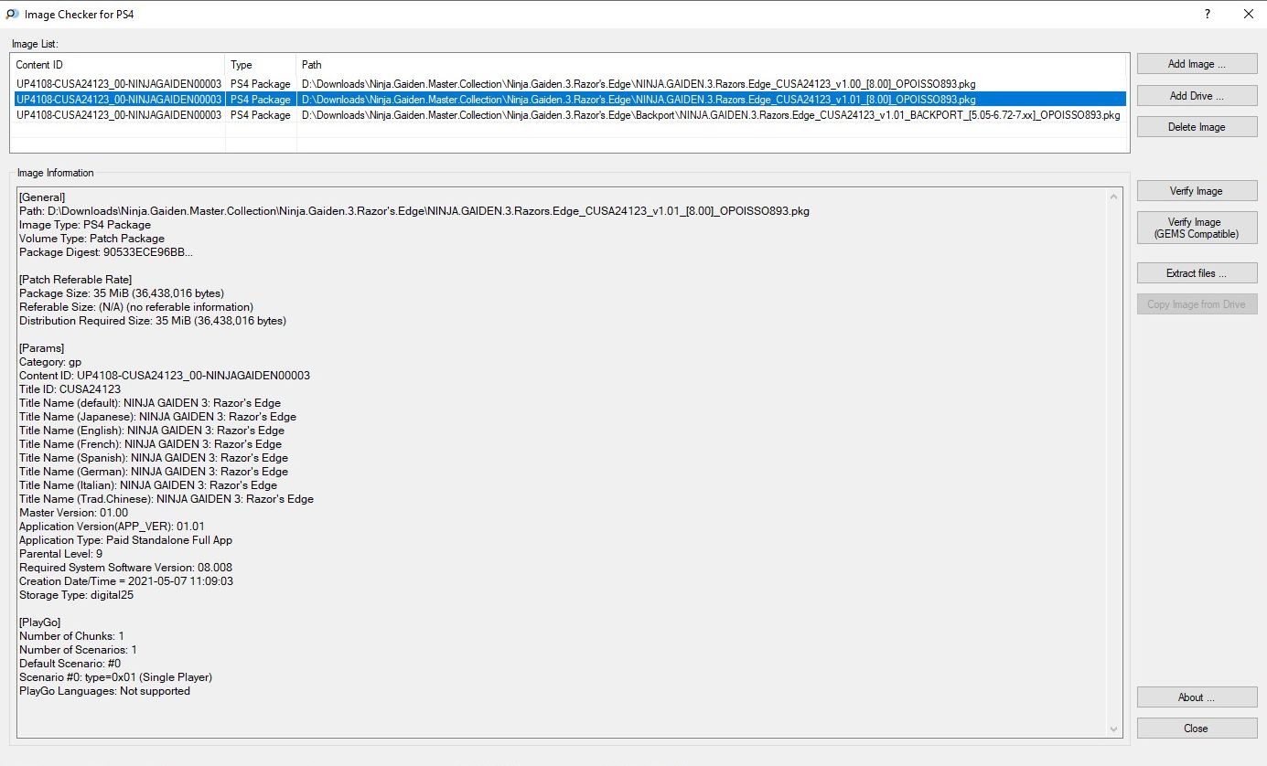Select the v1.00 package row
This screenshot has width=1267, height=766.
tap(638, 84)
